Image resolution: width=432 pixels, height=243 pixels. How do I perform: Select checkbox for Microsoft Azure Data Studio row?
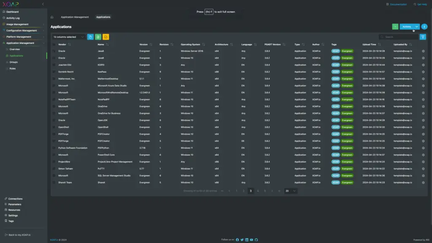54,86
